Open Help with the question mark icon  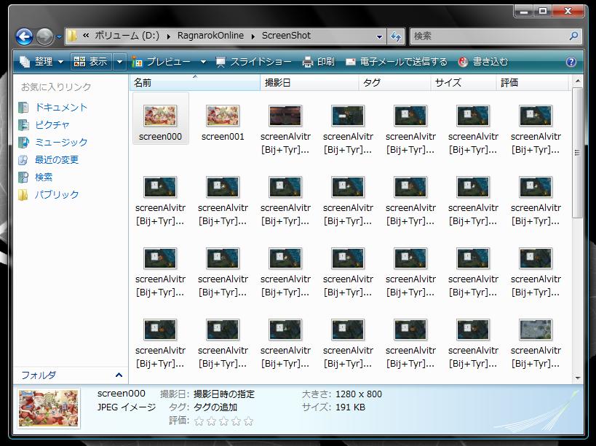571,62
